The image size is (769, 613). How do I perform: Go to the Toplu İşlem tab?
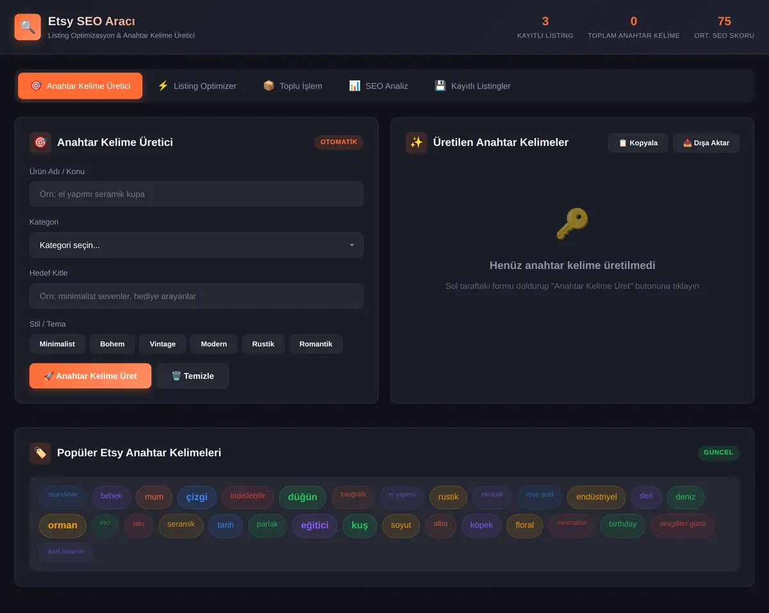pos(292,86)
